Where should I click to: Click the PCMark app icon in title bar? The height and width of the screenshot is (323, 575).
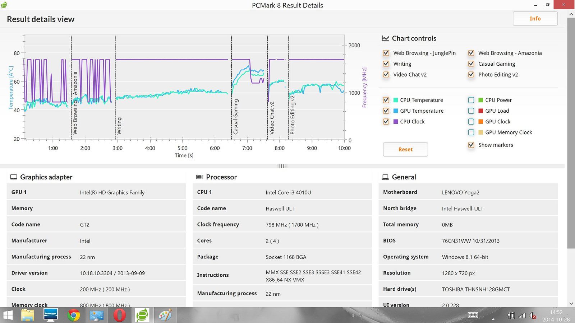click(4, 5)
